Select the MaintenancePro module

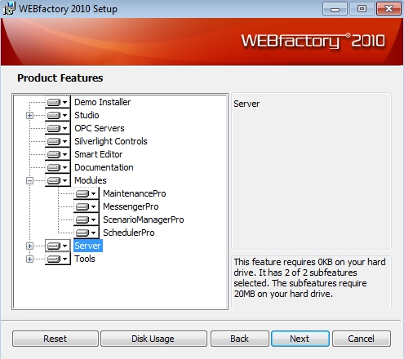[x=135, y=193]
